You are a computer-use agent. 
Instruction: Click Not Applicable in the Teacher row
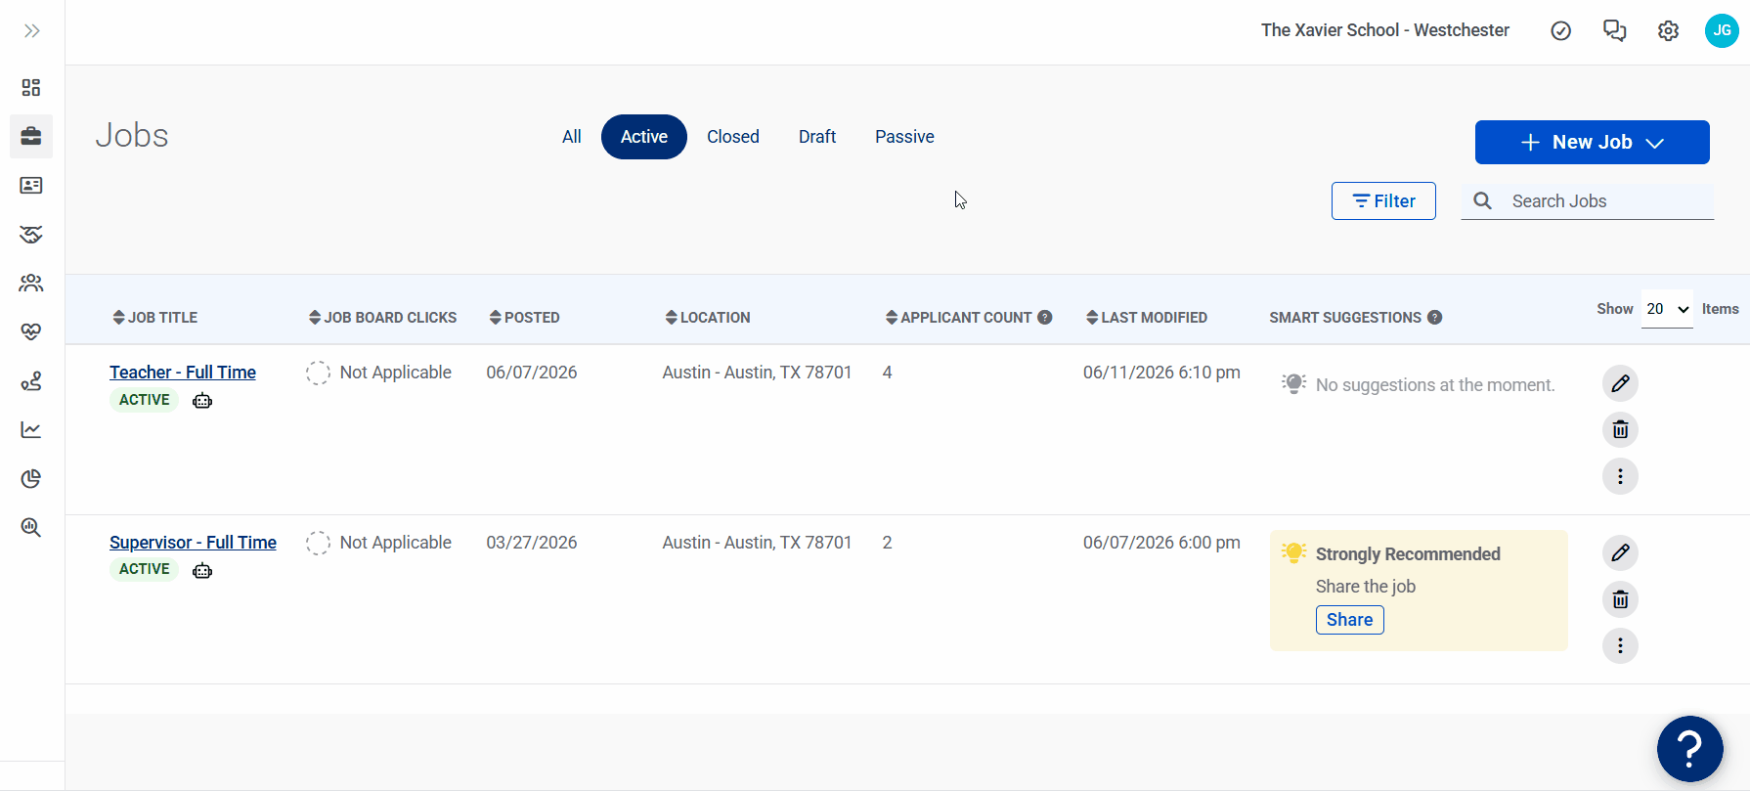(395, 373)
